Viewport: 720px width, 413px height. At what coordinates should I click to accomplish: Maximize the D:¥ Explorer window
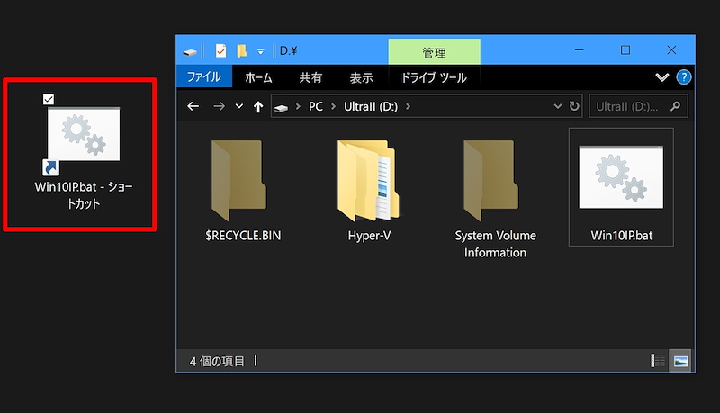625,49
